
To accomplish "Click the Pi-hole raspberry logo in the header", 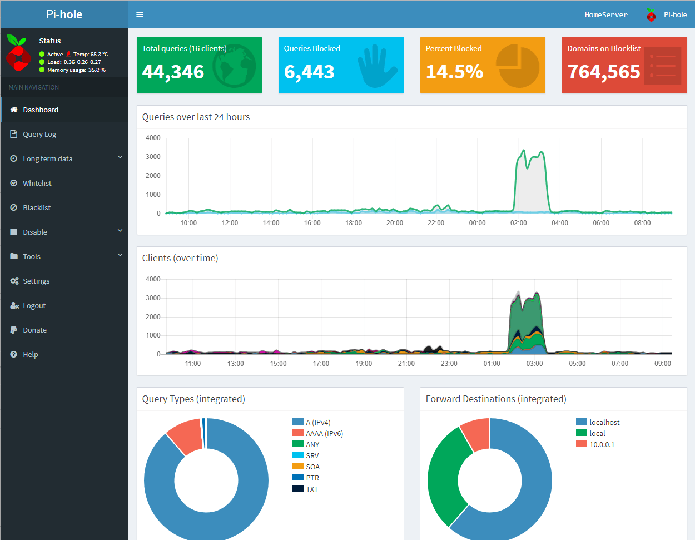I will pyautogui.click(x=651, y=15).
